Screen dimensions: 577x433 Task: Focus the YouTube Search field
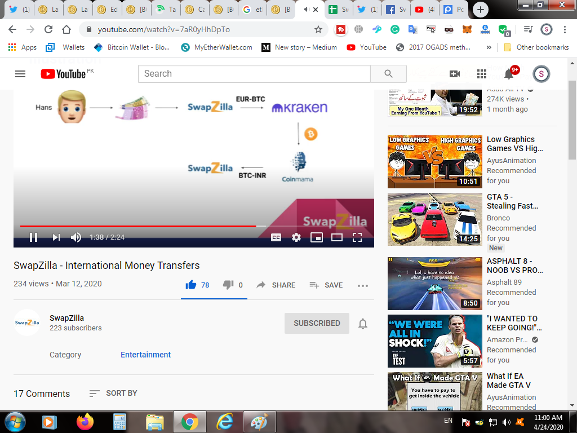[254, 74]
